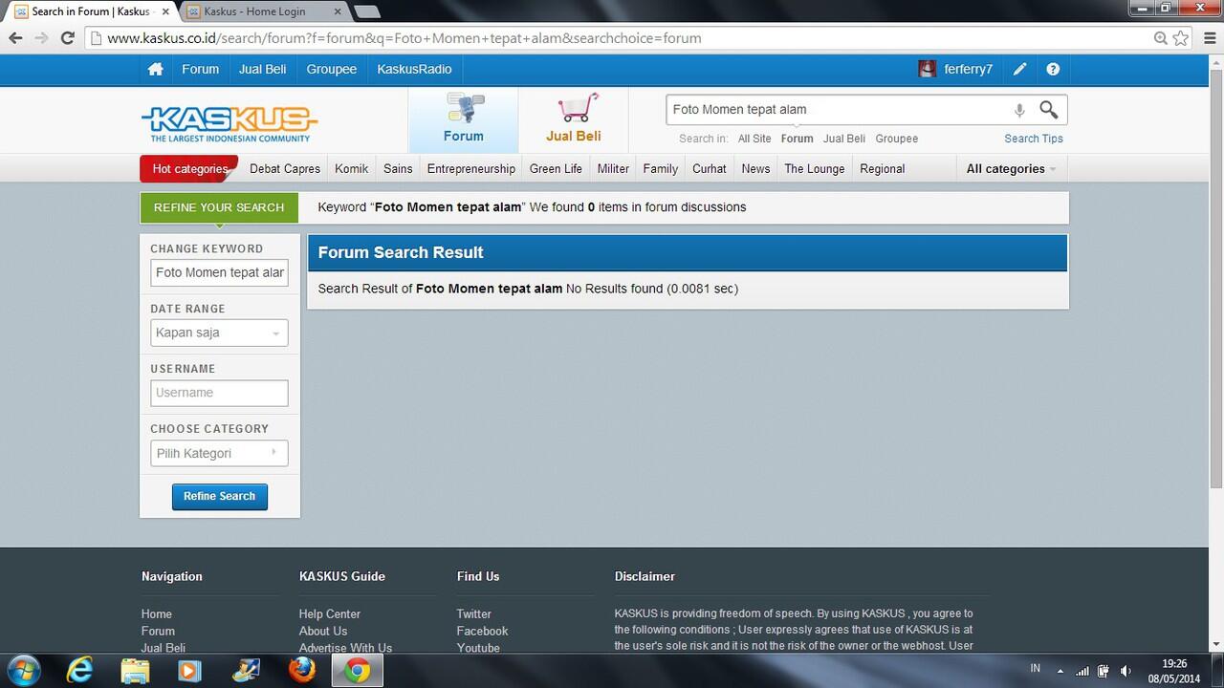Click the Username filter field
Image resolution: width=1224 pixels, height=688 pixels.
[x=219, y=393]
